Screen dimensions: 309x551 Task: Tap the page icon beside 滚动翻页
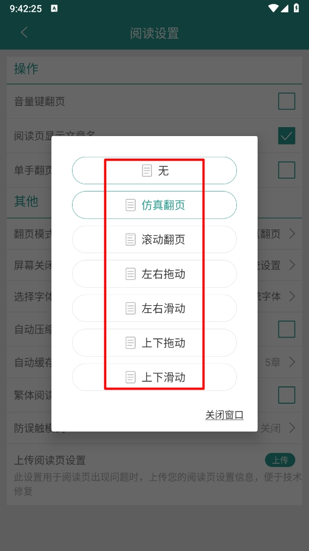(131, 240)
